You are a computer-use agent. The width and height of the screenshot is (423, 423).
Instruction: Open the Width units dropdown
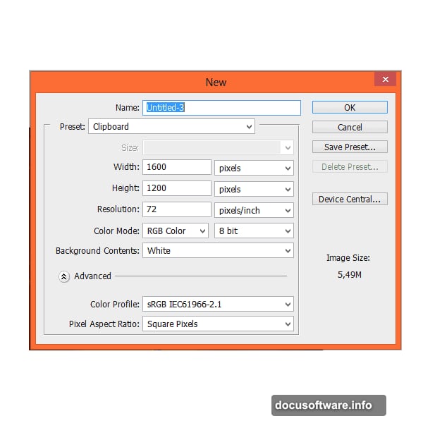click(254, 168)
